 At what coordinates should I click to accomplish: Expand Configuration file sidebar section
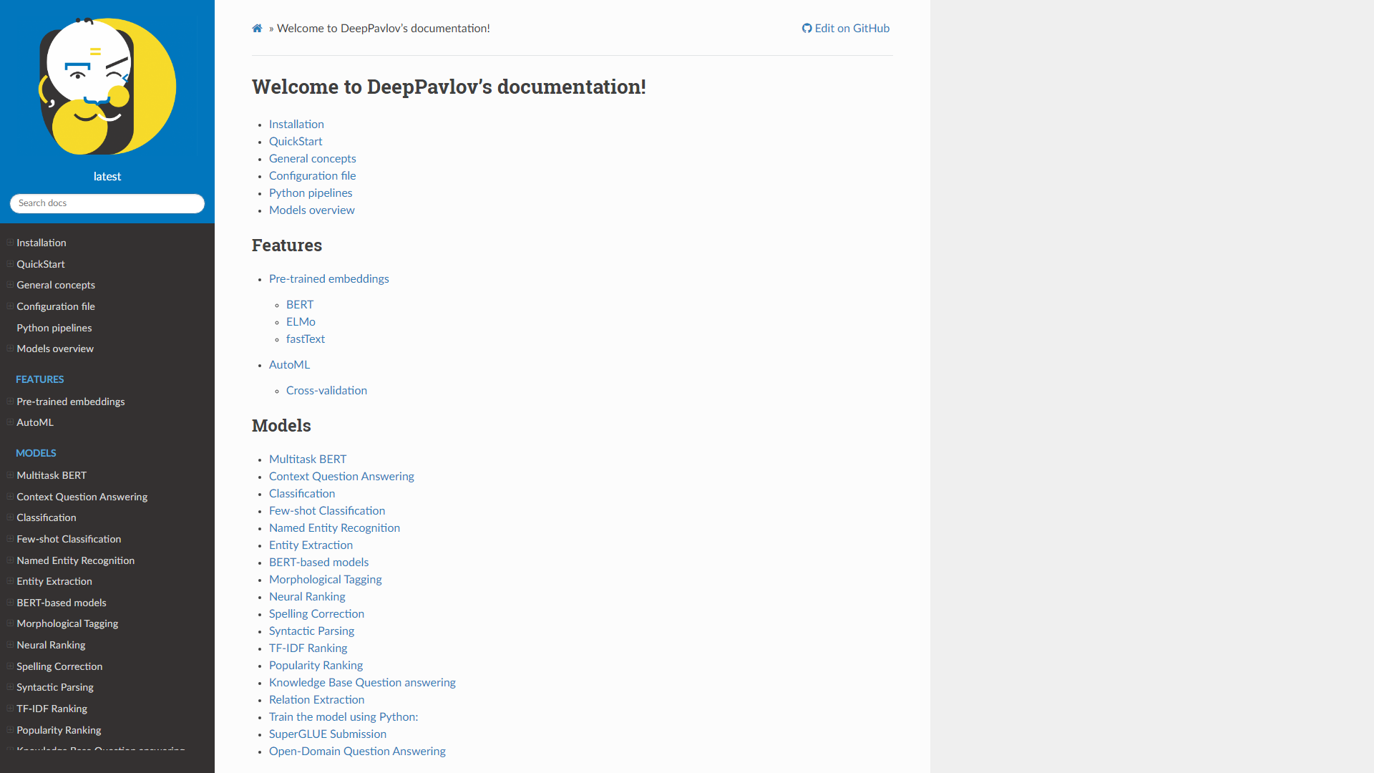(x=10, y=306)
